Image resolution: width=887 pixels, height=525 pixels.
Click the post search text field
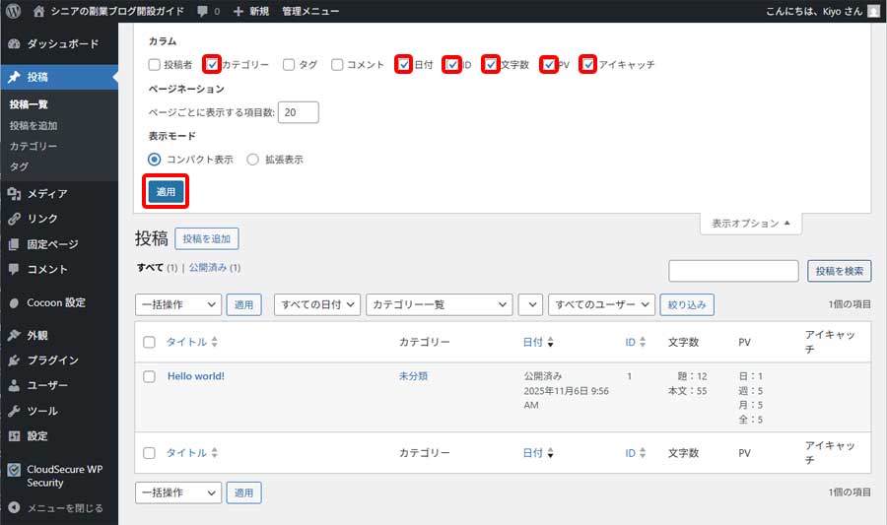[733, 271]
